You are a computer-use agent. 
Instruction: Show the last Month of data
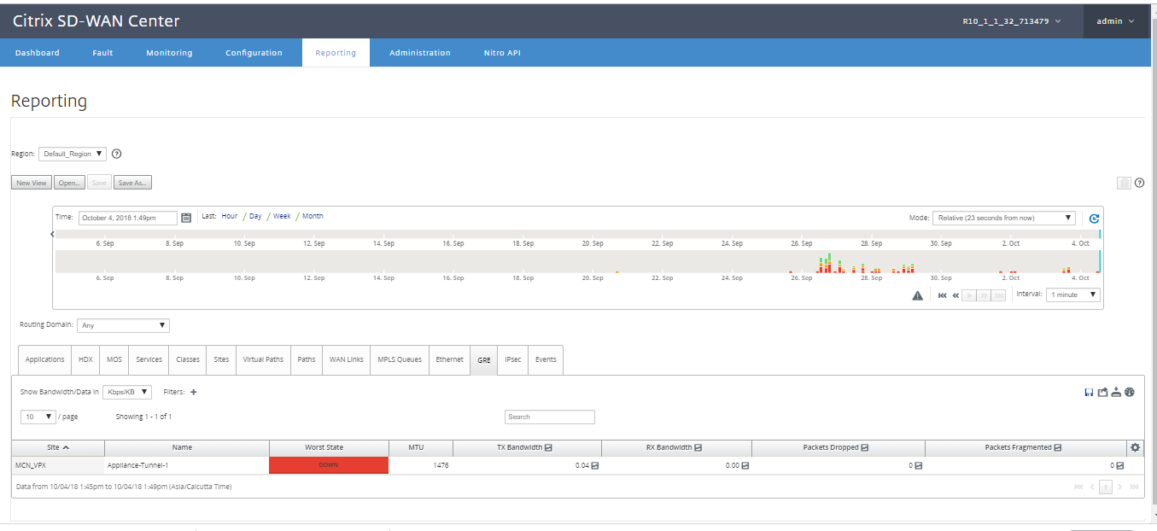[x=313, y=216]
